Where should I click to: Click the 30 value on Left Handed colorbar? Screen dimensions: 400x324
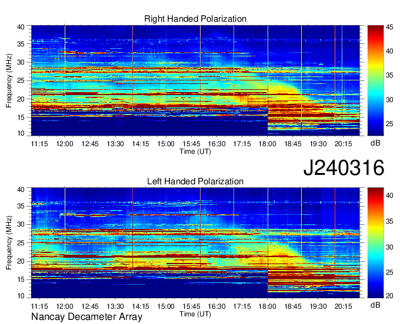click(389, 247)
